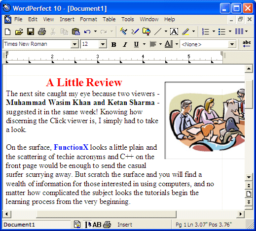Image resolution: width=256 pixels, height=231 pixels.
Task: Open the Help menu
Action: (170, 19)
